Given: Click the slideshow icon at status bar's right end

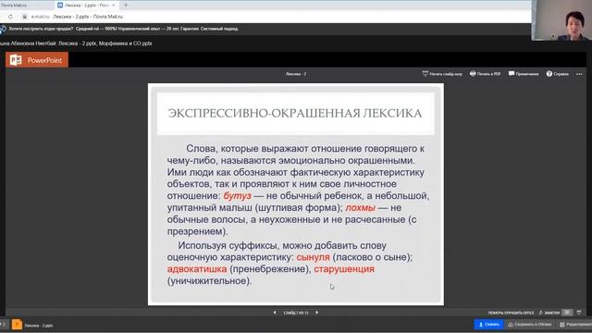Looking at the screenshot, I should point(579,313).
